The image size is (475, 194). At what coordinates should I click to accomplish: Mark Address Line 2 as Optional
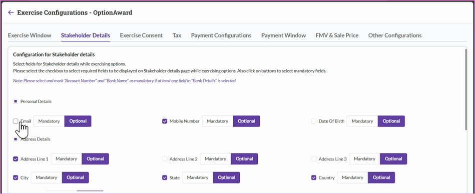[244, 159]
